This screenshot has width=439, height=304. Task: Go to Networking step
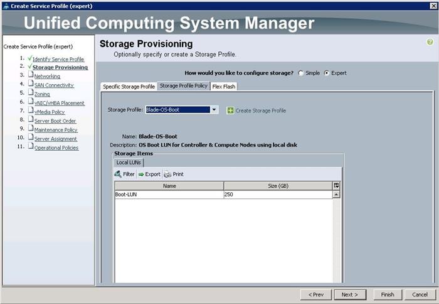pos(47,76)
